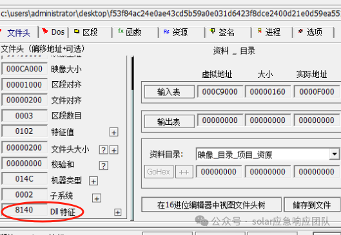Click the question mark beside 文件头大小
Screen dimensions: 341x235
[x=104, y=150]
